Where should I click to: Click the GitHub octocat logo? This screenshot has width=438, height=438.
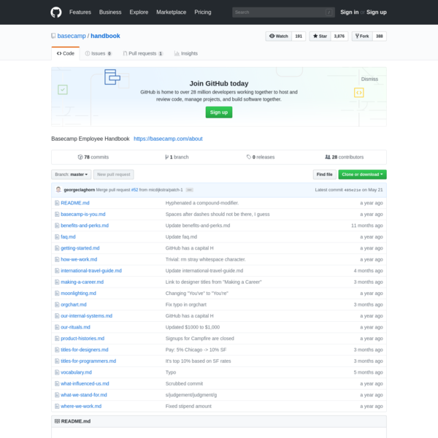click(x=56, y=12)
